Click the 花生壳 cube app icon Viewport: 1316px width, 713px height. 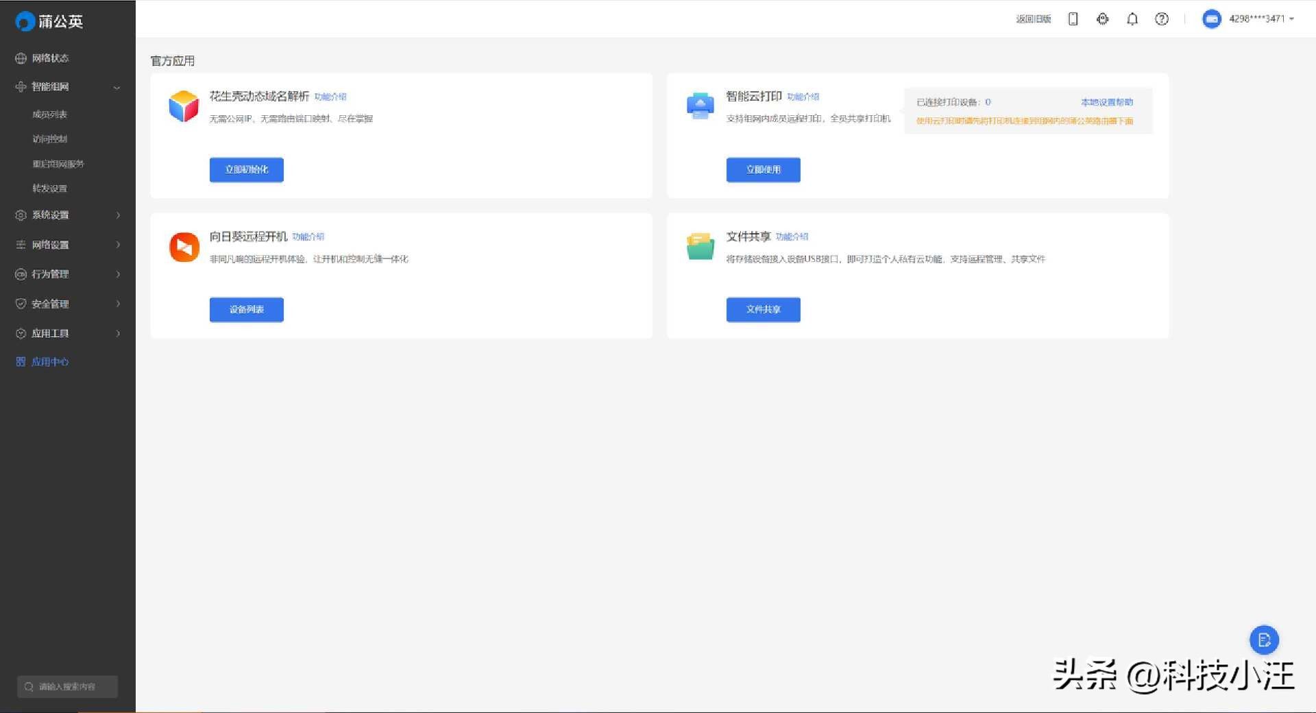[184, 107]
